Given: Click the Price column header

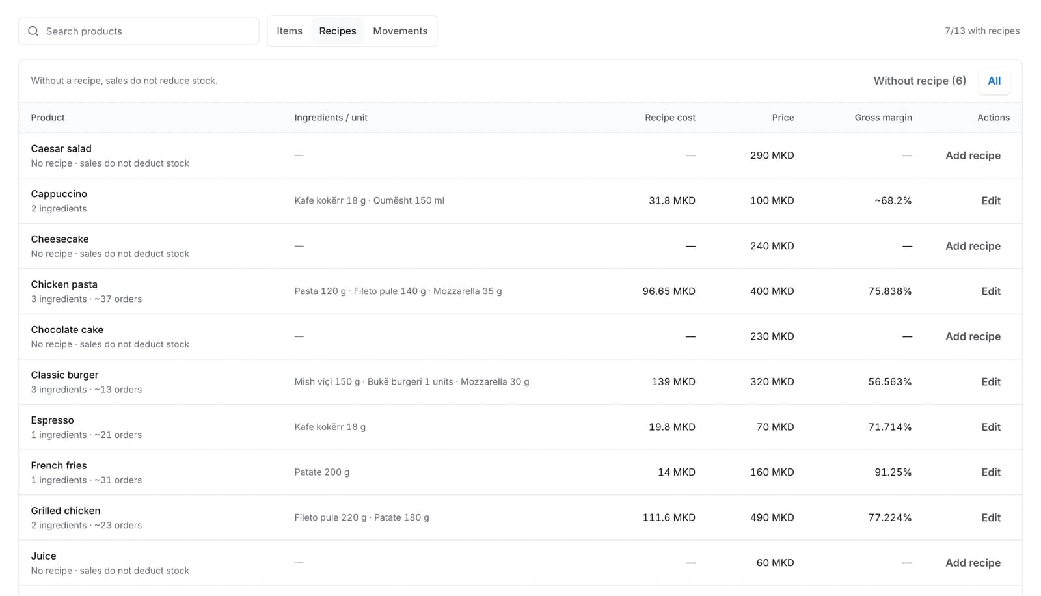Looking at the screenshot, I should [x=783, y=118].
